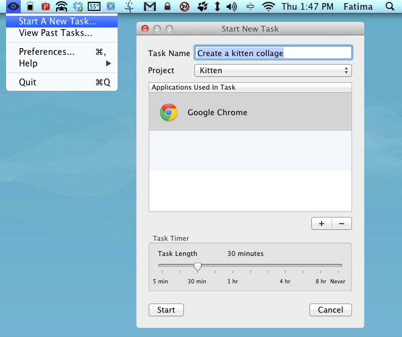
Task: Close the Start New Task window
Action: click(145, 29)
